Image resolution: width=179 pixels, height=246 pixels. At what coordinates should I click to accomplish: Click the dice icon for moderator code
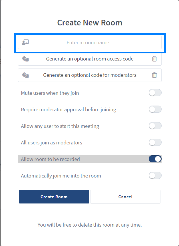[25, 75]
